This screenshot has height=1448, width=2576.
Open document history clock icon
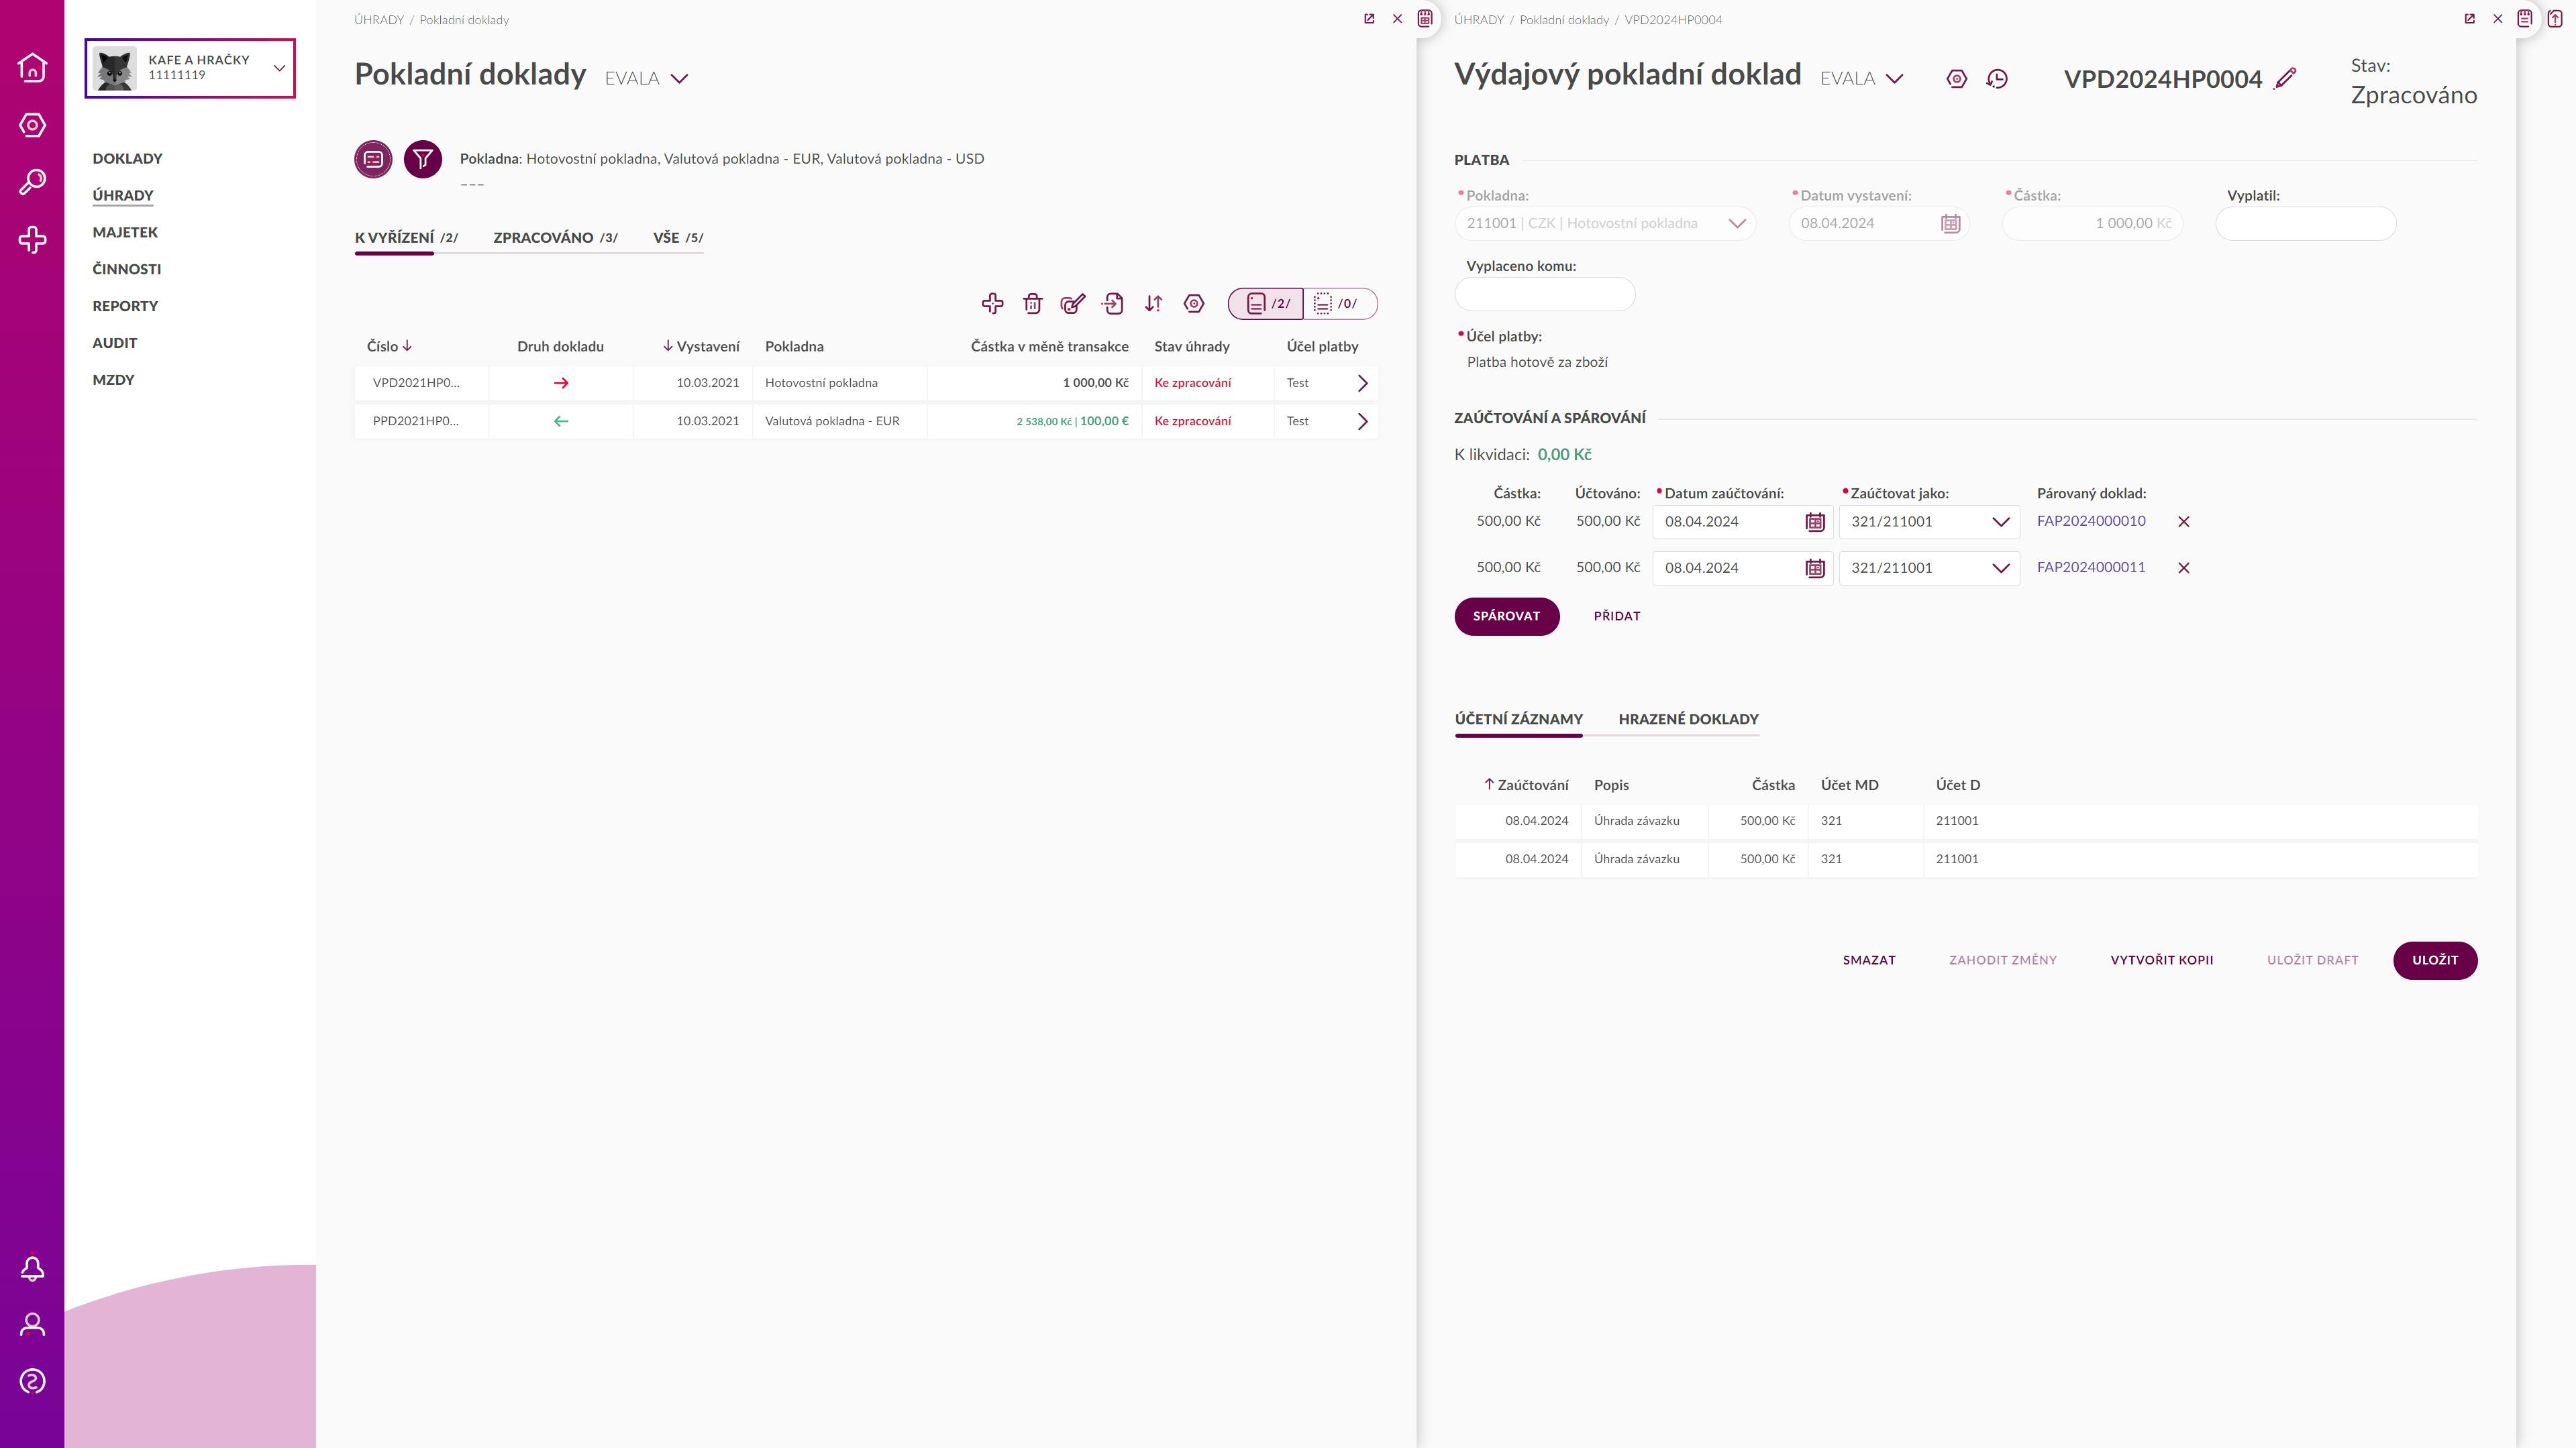1997,79
